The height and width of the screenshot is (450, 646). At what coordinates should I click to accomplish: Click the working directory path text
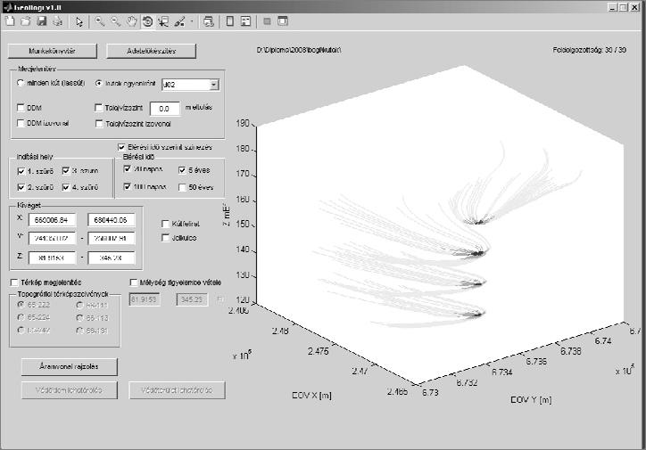click(x=299, y=50)
